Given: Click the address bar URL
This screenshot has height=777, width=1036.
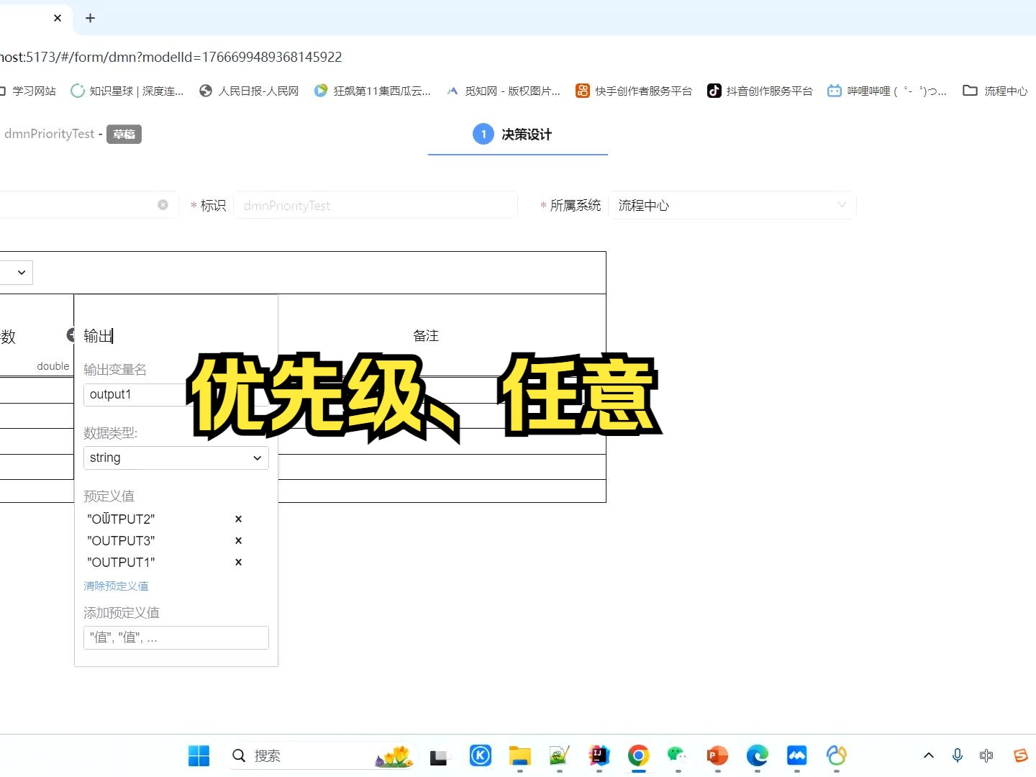Looking at the screenshot, I should pyautogui.click(x=171, y=57).
